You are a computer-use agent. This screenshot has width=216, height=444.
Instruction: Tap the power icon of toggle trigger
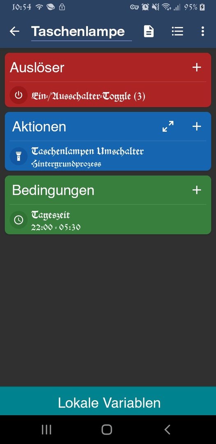click(18, 95)
